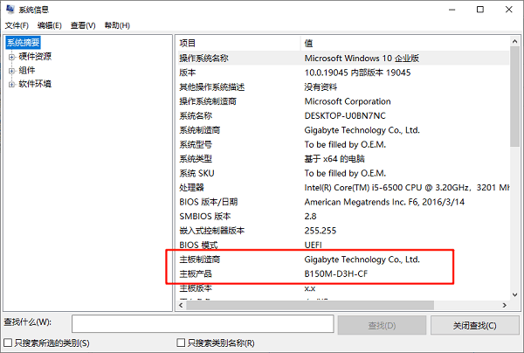524x353 pixels.
Task: Open the 文件(F) menu
Action: tap(17, 25)
